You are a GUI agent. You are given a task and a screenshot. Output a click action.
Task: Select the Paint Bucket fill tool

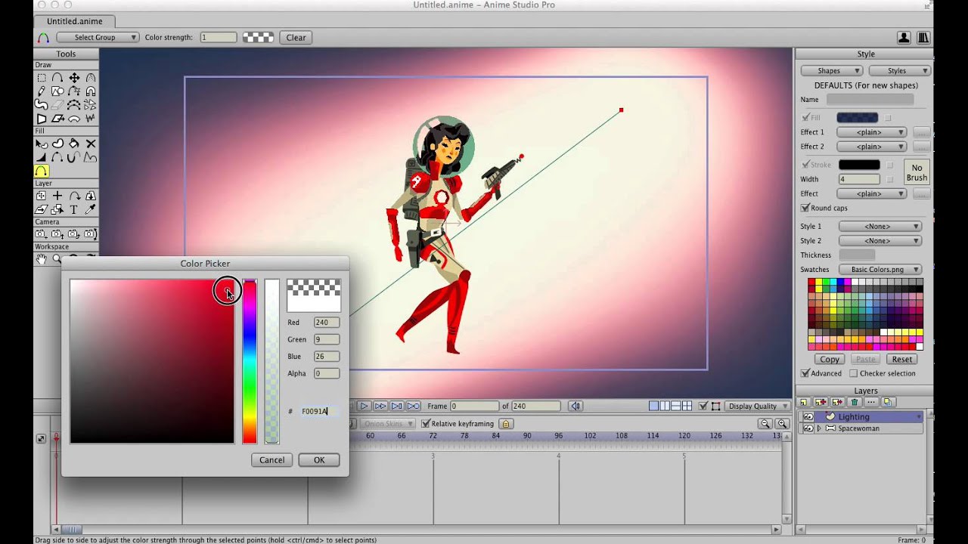[74, 144]
